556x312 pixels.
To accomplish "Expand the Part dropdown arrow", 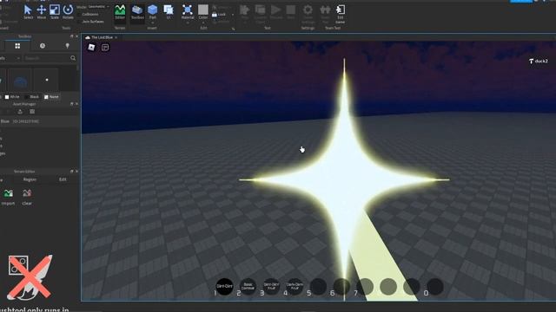I will pyautogui.click(x=153, y=23).
